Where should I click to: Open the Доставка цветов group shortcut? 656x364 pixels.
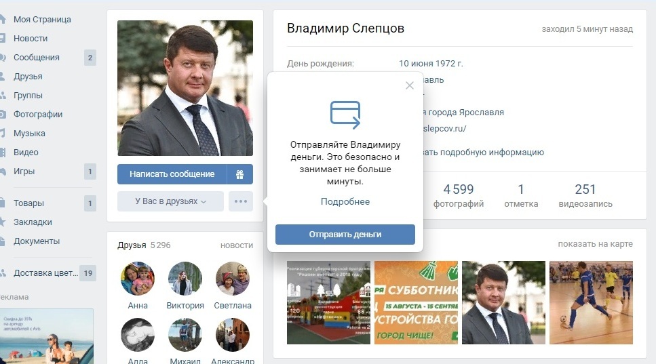(x=45, y=273)
